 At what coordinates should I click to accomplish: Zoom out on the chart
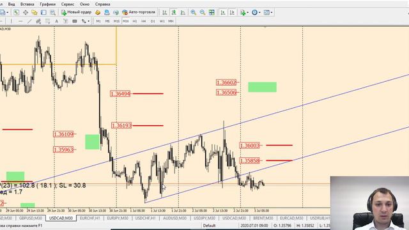coord(203,12)
